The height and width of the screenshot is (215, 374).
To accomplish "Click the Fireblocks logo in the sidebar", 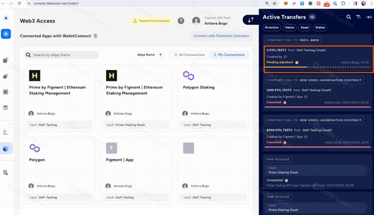I will coord(6,18).
